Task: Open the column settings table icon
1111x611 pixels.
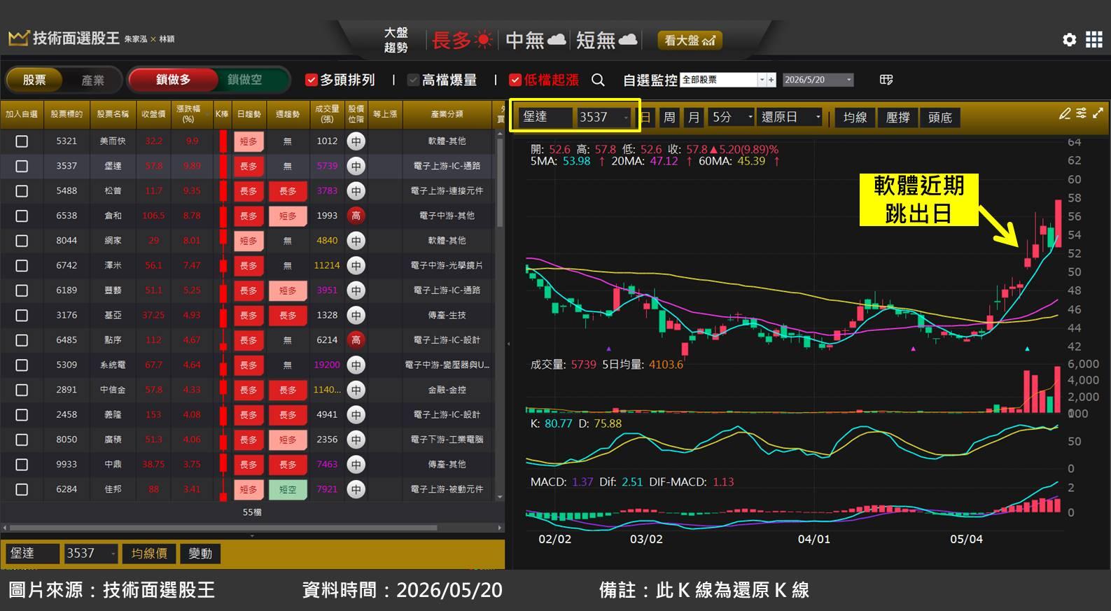Action: click(886, 80)
